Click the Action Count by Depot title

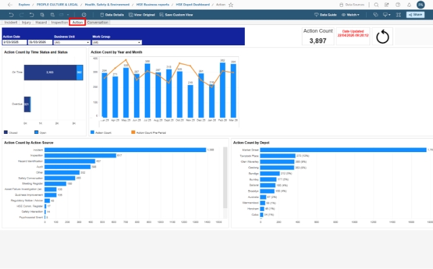coord(251,143)
